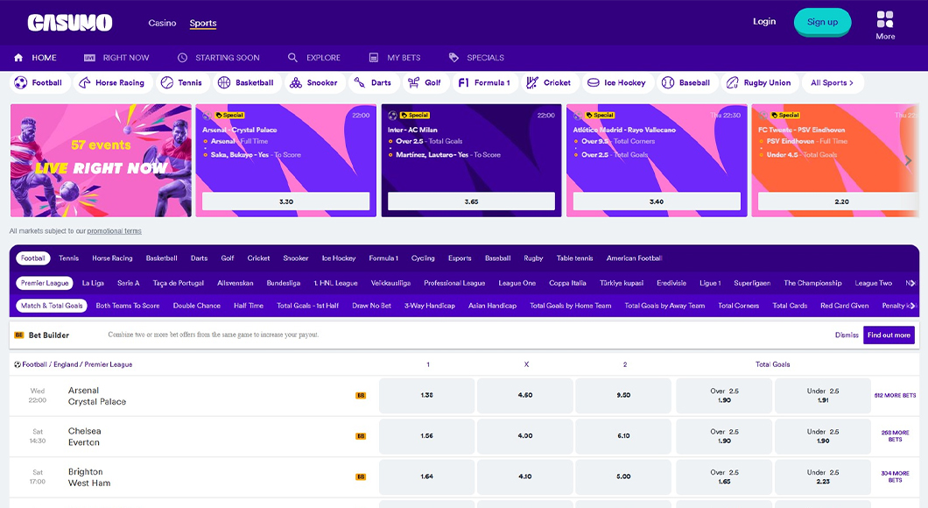
Task: Switch to the Casino tab
Action: 163,23
